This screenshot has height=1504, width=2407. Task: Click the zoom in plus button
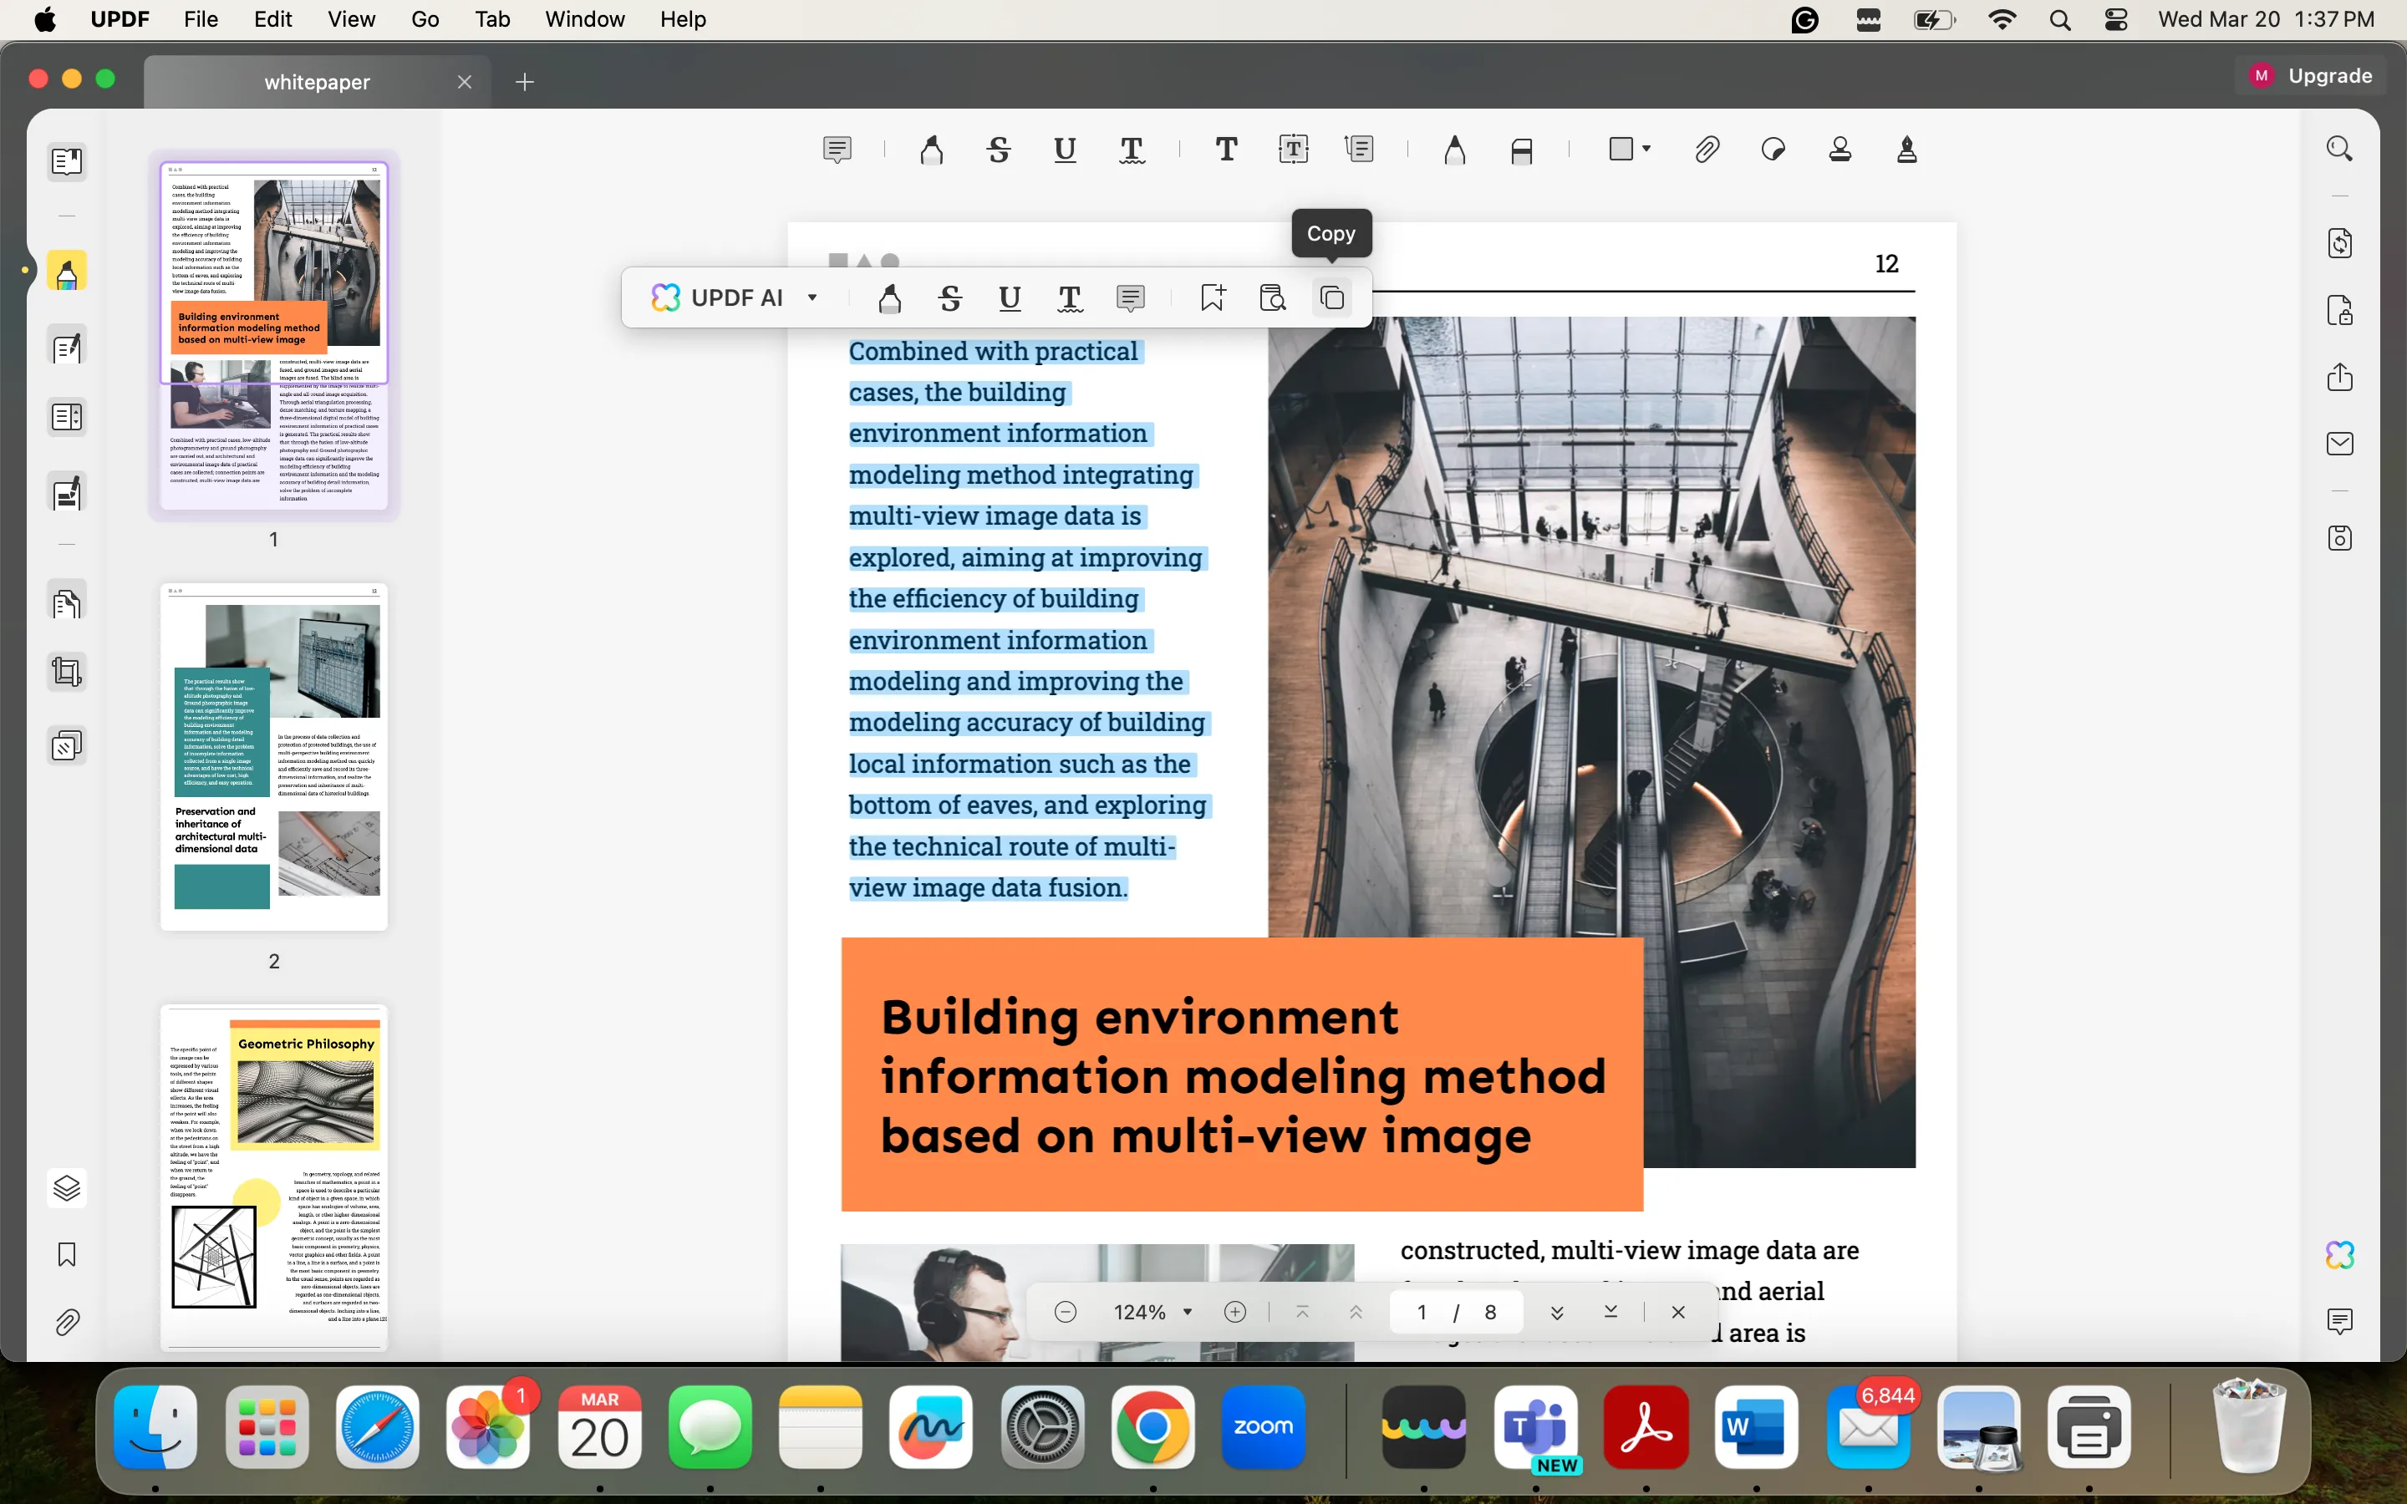1235,1312
